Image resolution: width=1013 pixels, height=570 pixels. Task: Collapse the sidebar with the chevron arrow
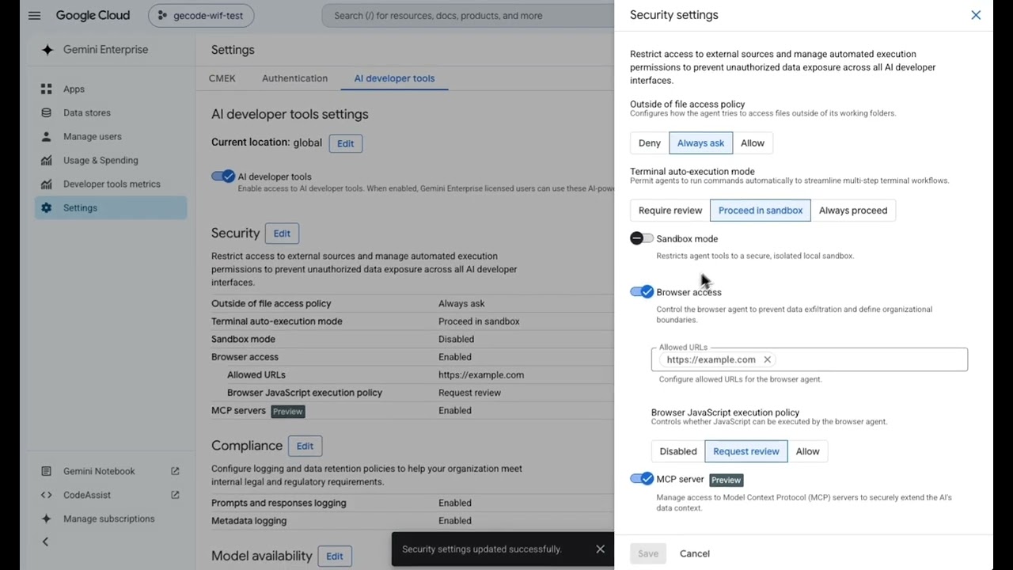[45, 541]
